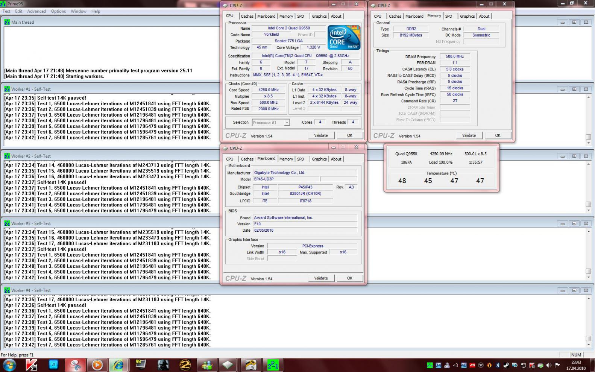Viewport: 595px width, 372px height.
Task: Open the Options menu in Prime95
Action: point(58,11)
